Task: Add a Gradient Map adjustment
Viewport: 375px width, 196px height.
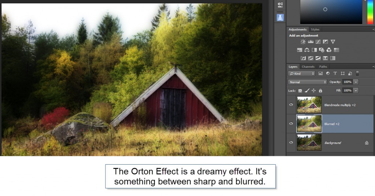Action: click(x=333, y=58)
